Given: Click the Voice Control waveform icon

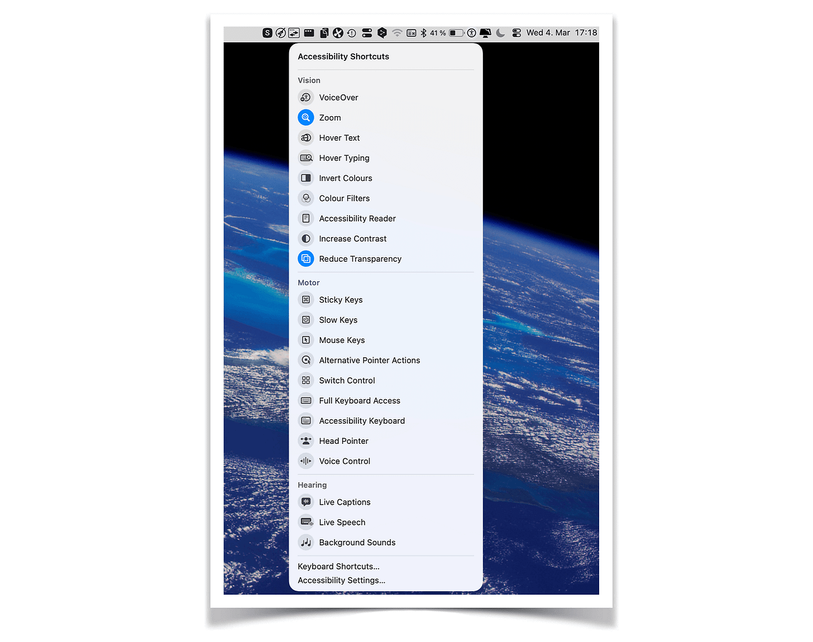Looking at the screenshot, I should pos(305,461).
